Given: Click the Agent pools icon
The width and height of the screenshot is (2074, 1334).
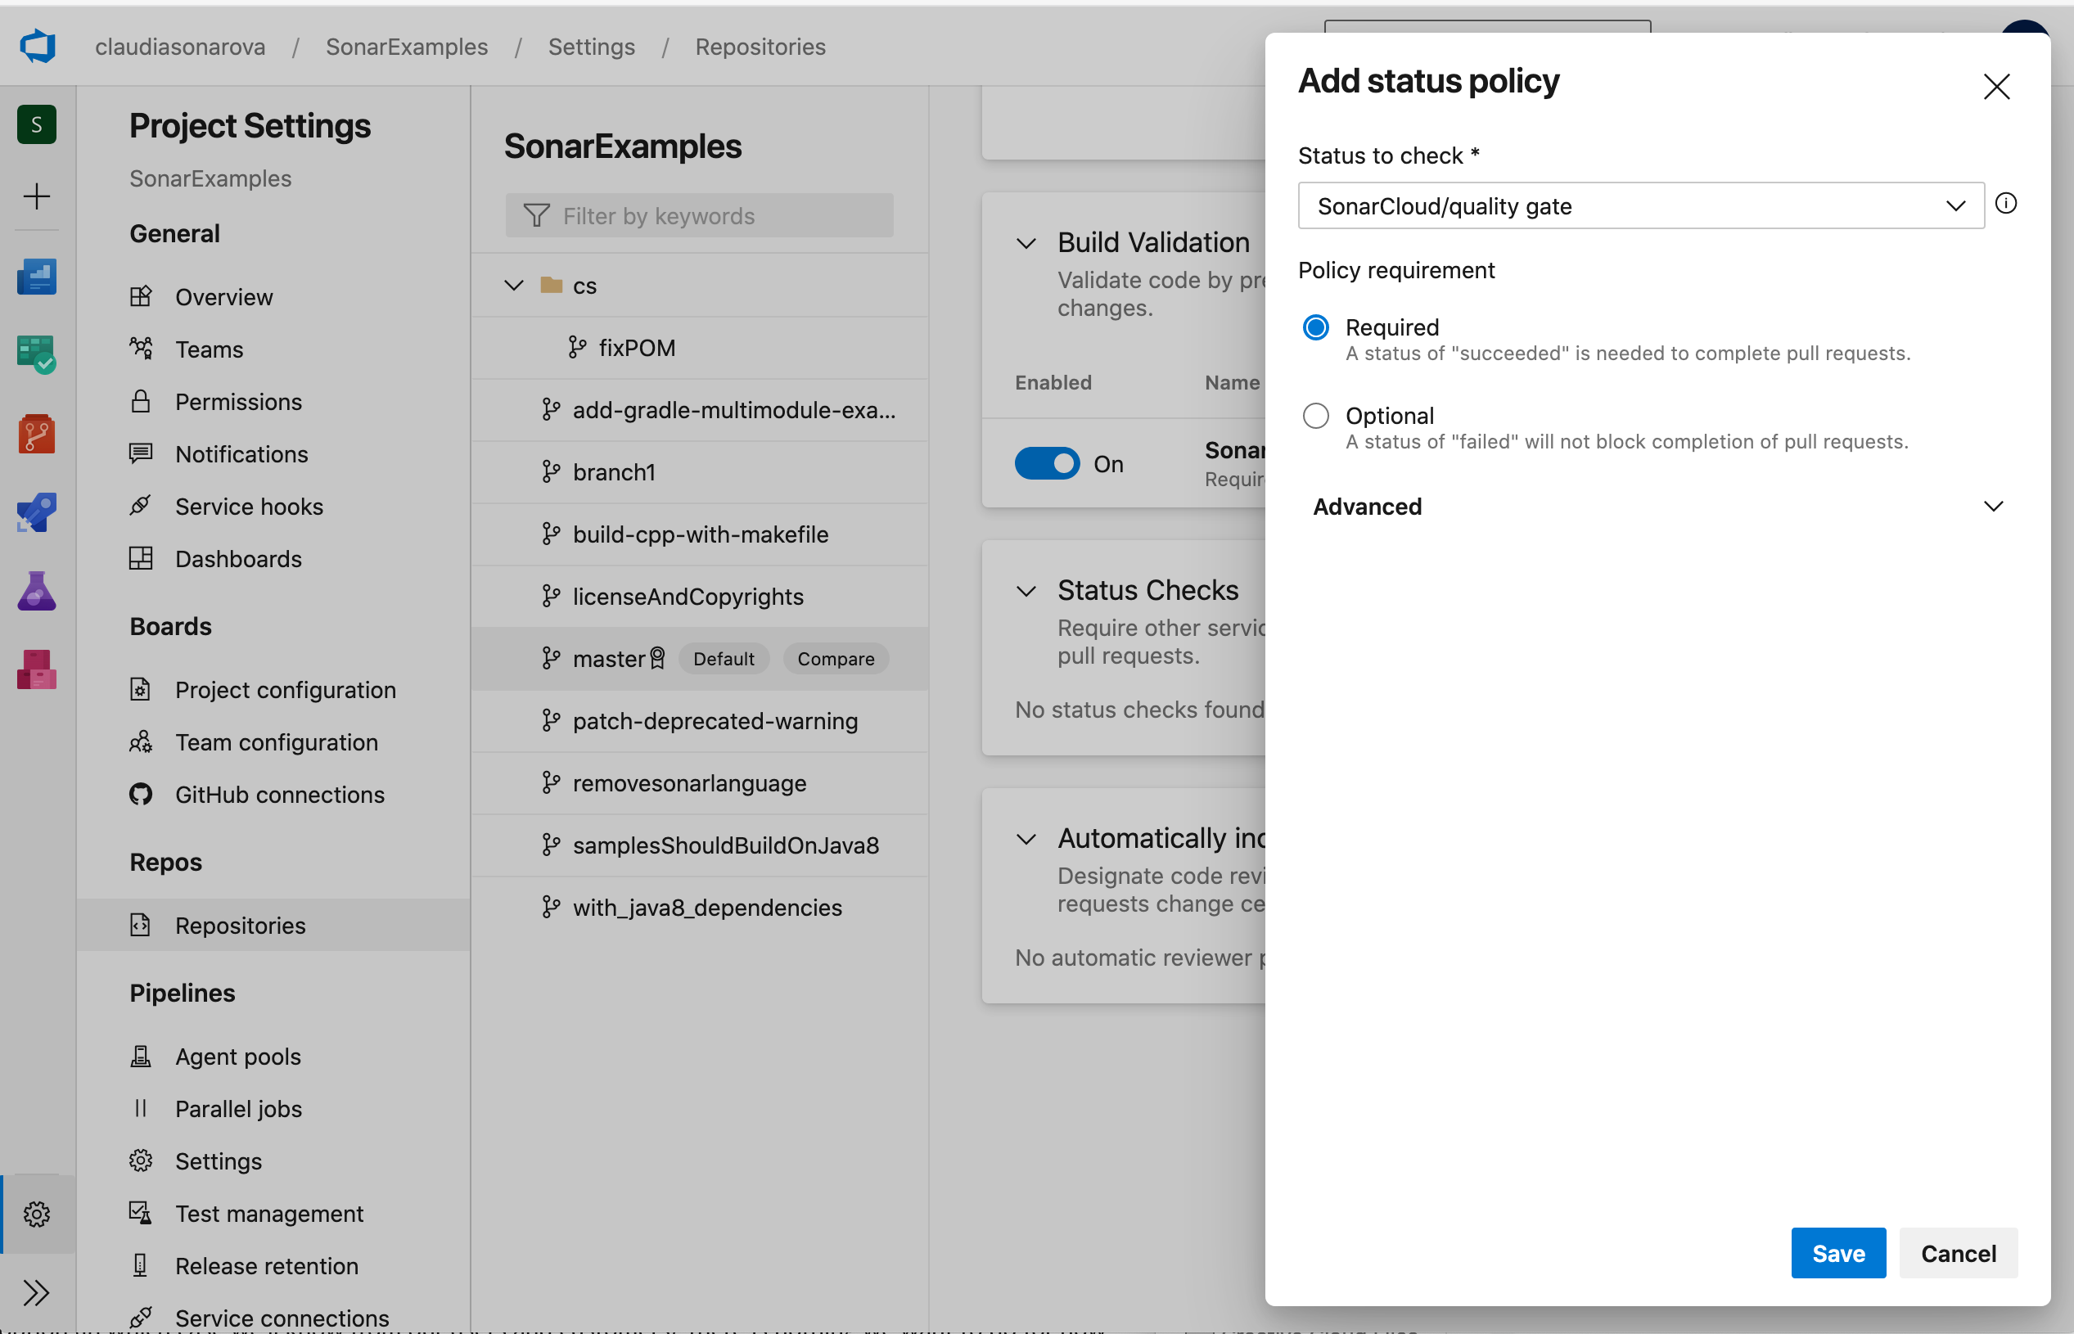Looking at the screenshot, I should pos(140,1056).
